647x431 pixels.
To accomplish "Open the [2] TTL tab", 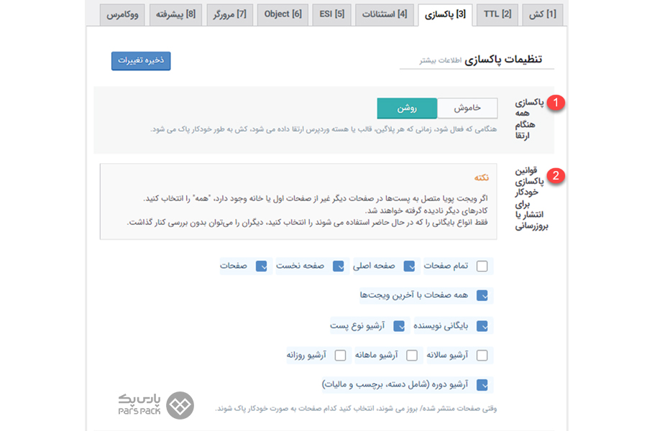I will 497,15.
